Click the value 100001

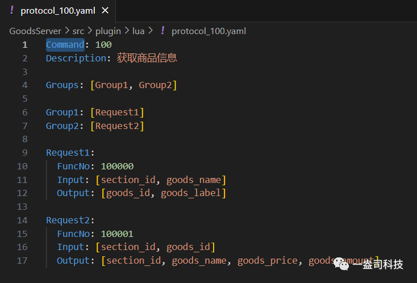(117, 234)
